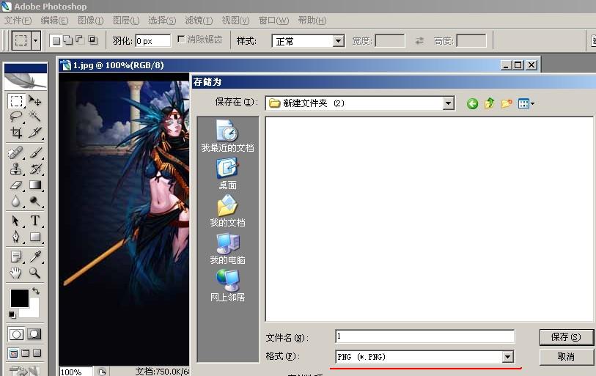Select the Lasso tool

point(16,117)
